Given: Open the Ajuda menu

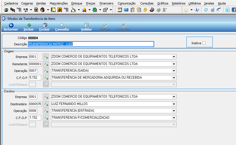Looking at the screenshot, I should [222, 3].
